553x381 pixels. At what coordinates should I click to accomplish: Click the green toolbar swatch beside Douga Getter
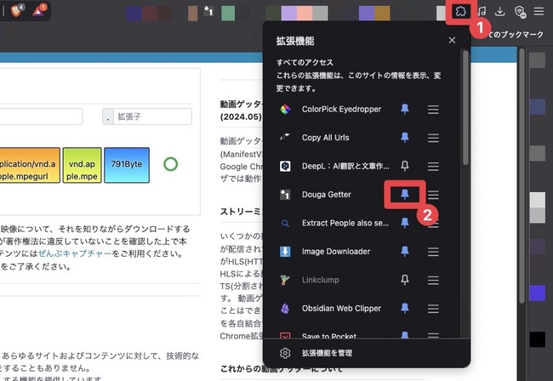click(228, 13)
